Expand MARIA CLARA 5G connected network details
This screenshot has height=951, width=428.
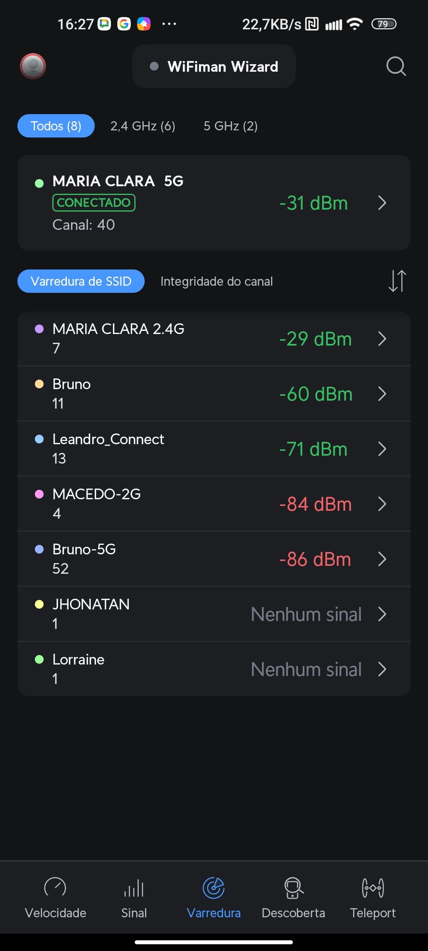[x=382, y=203]
